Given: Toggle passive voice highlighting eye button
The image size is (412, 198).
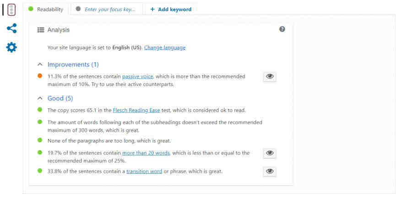Looking at the screenshot, I should (x=270, y=77).
